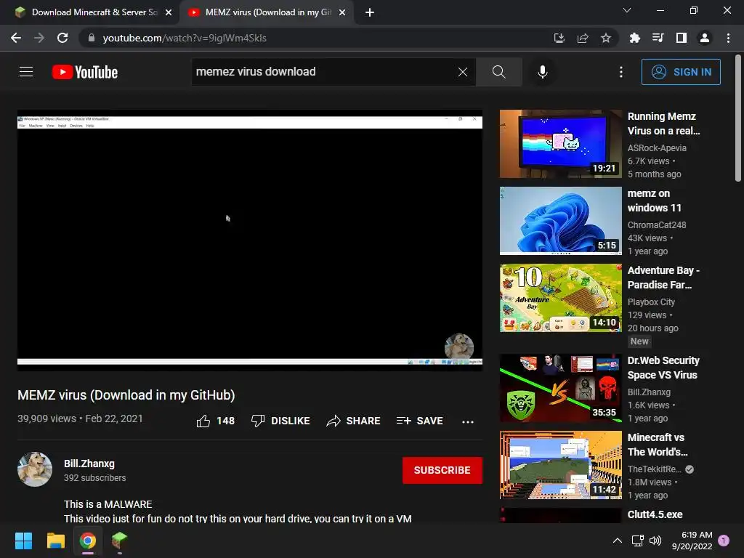
Task: Open YouTube settings three-dot menu
Action: click(x=620, y=72)
